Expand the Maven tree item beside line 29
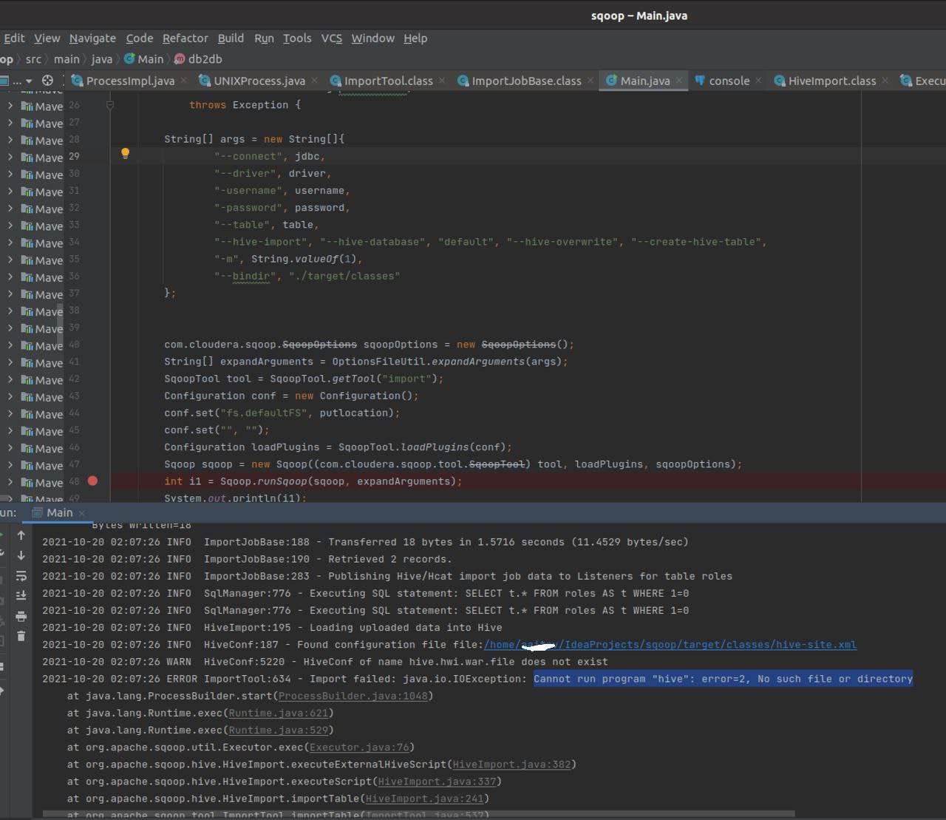 10,157
